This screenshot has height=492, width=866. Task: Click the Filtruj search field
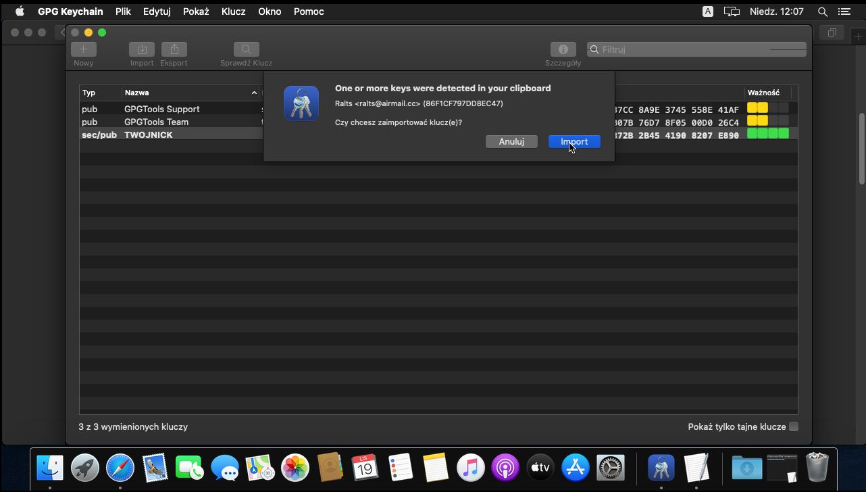click(696, 49)
